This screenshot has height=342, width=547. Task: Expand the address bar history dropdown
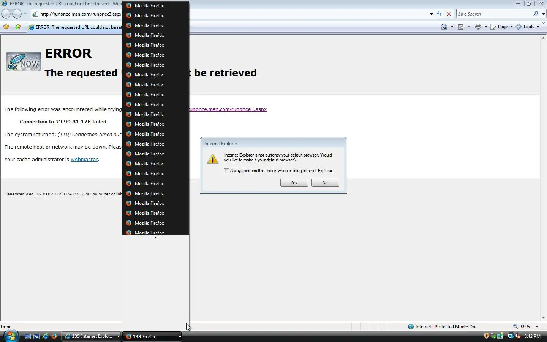[x=431, y=14]
